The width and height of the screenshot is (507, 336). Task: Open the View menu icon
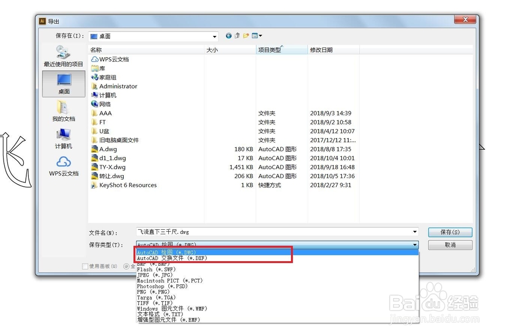[257, 36]
